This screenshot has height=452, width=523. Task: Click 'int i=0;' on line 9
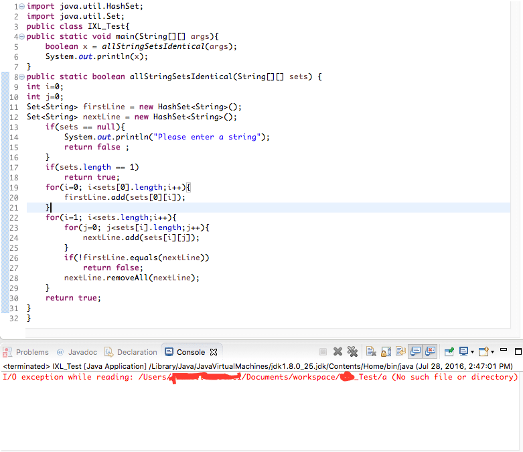[45, 87]
